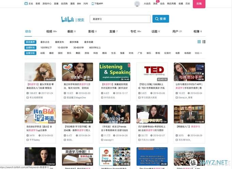Image resolution: width=232 pixels, height=169 pixels.
Task: Open the 200+集 Papa English video thumbnail
Action: point(115,156)
